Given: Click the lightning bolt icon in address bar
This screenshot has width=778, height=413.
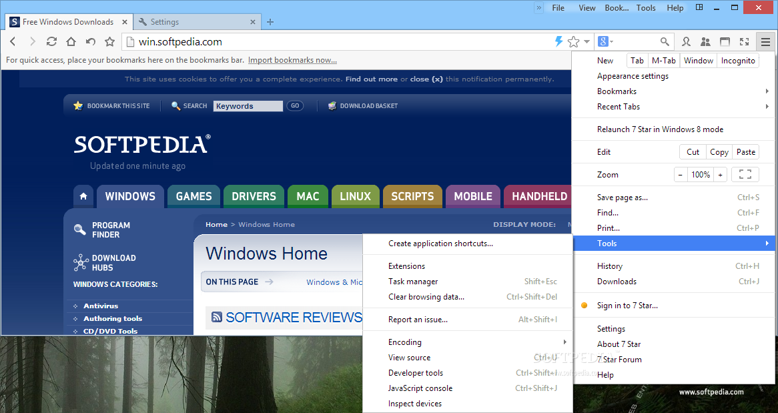Looking at the screenshot, I should click(558, 41).
